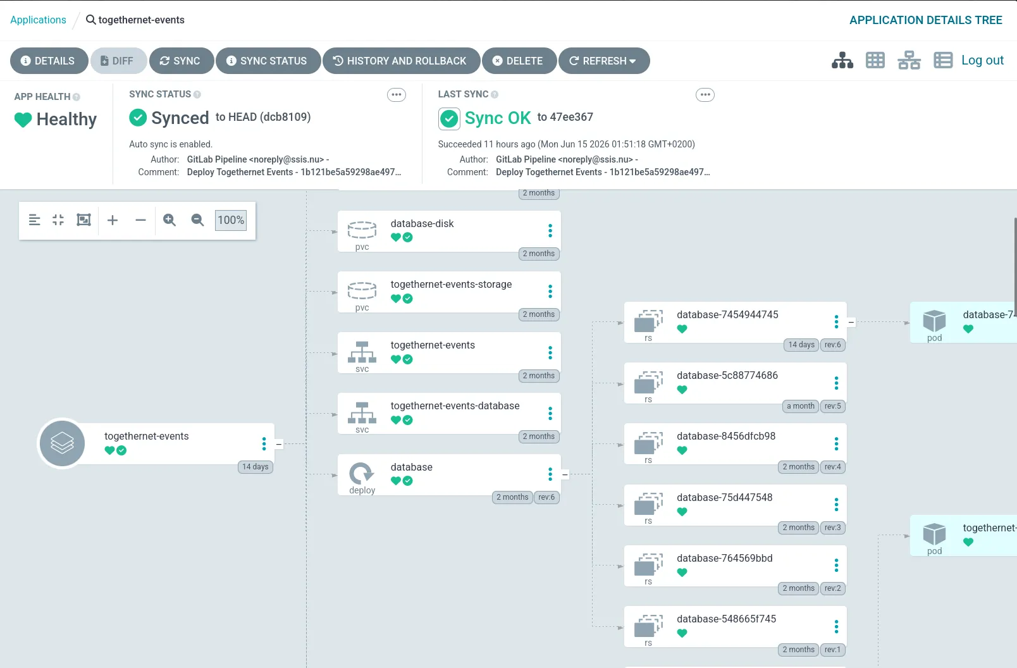This screenshot has width=1017, height=668.
Task: Click the Sync Status help icon
Action: click(x=197, y=94)
